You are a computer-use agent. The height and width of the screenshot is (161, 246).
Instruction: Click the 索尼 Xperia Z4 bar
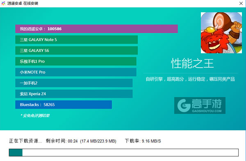click(x=74, y=94)
